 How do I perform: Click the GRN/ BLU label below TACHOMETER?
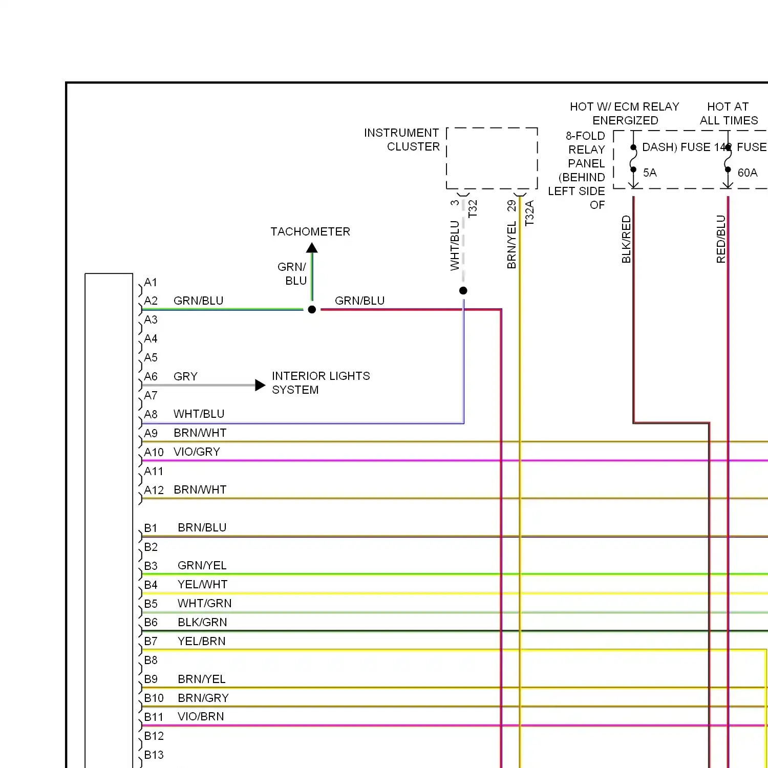pos(292,274)
